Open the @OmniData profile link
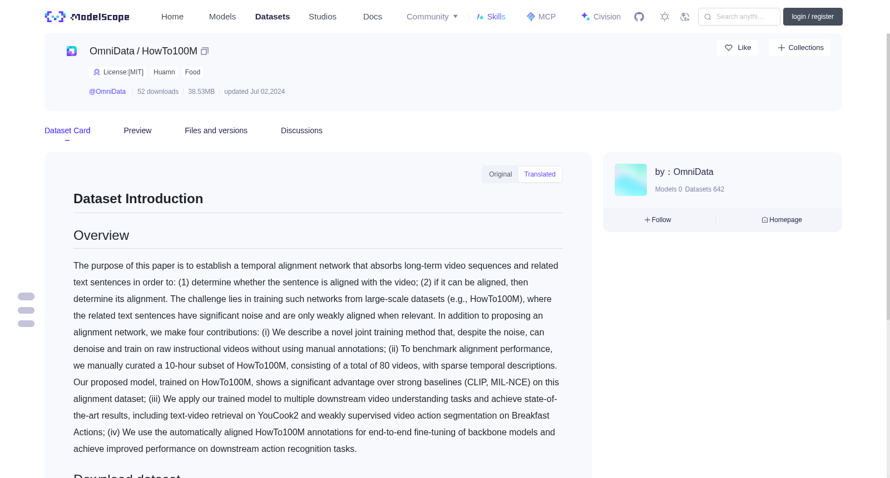Viewport: 890px width, 478px height. (x=107, y=92)
